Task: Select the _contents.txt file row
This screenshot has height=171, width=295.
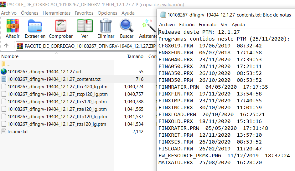Action: [x=78, y=79]
